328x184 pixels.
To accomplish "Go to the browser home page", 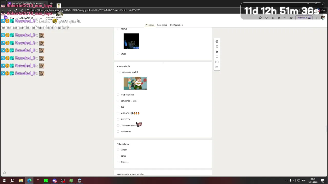I will (22, 10).
